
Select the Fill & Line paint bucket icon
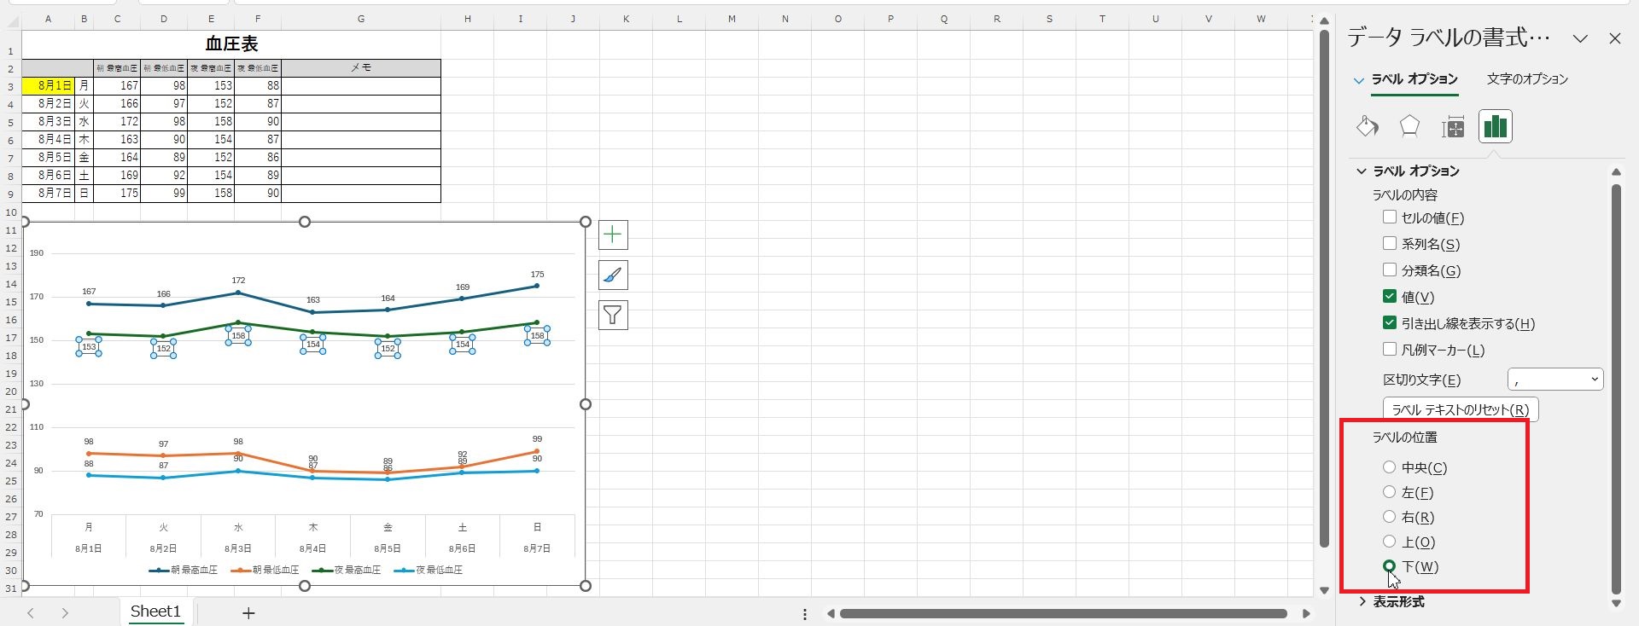pos(1367,127)
